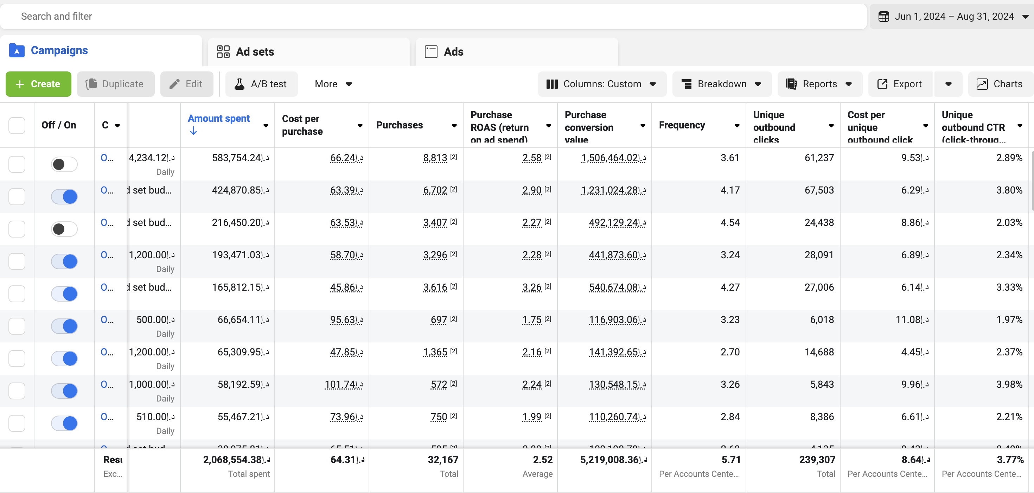Click the Export arrow icon

[882, 84]
